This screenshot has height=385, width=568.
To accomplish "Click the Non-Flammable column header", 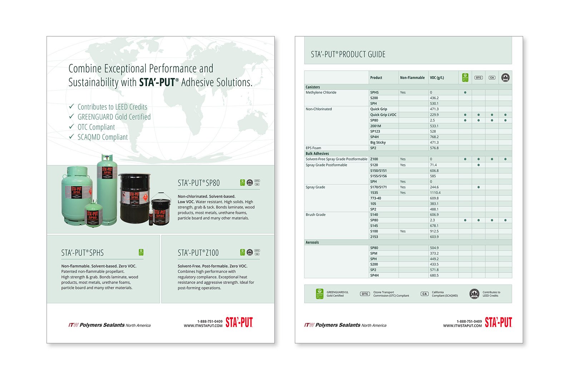I will (x=412, y=77).
